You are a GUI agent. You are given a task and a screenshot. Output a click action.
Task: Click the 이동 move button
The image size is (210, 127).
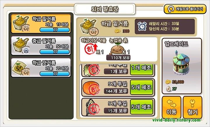[x=171, y=107]
